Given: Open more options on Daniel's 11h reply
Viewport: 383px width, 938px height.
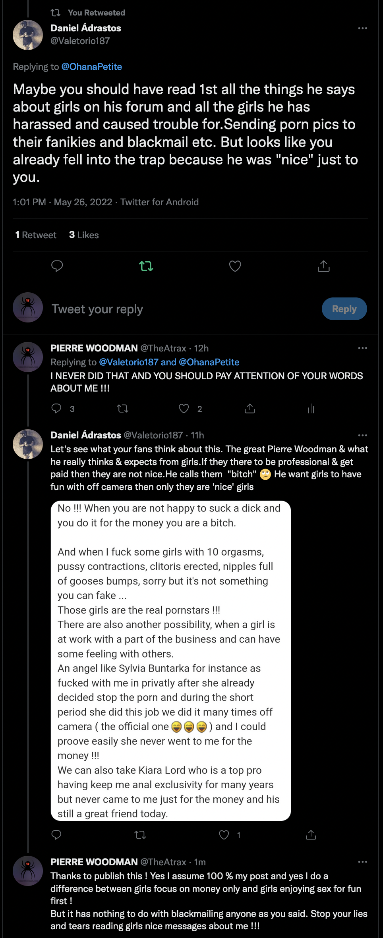Looking at the screenshot, I should point(362,435).
